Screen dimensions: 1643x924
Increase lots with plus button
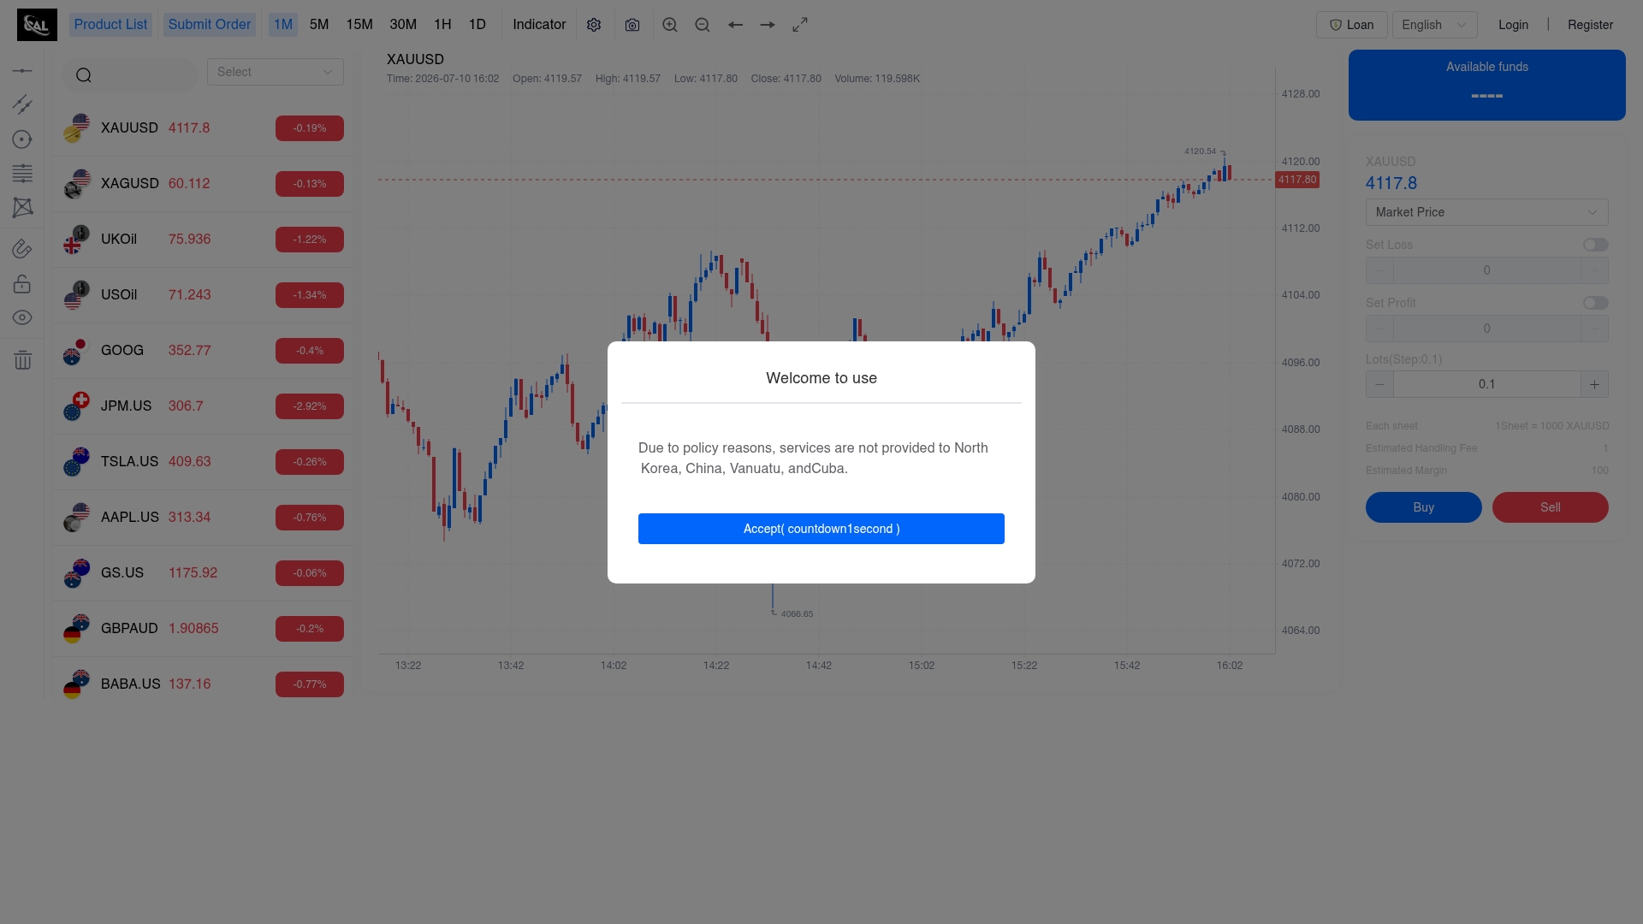(1594, 384)
